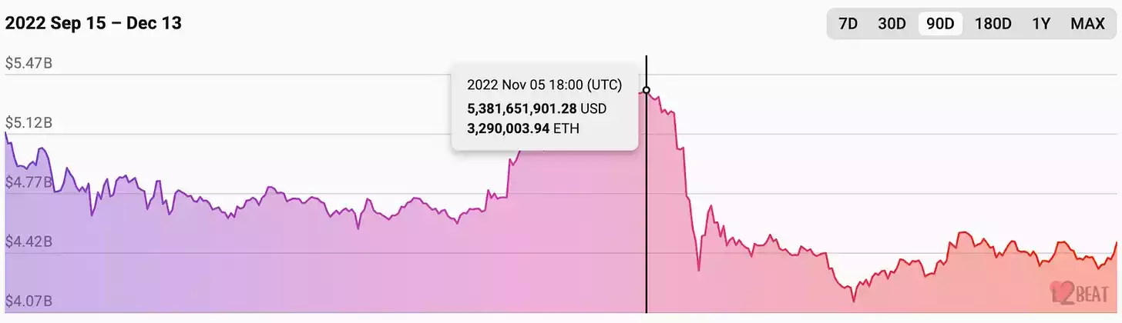The height and width of the screenshot is (323, 1122).
Task: Click the $4.77B axis label
Action: click(29, 182)
